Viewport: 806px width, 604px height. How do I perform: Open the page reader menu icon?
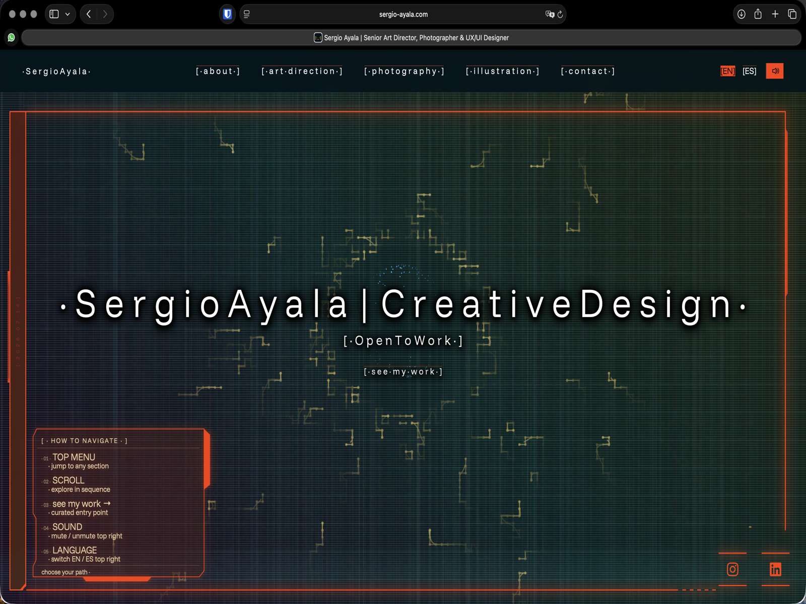[x=247, y=14]
